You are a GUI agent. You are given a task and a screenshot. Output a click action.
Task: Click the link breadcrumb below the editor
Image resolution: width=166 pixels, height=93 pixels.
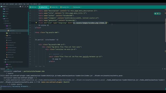pyautogui.click(x=44, y=66)
